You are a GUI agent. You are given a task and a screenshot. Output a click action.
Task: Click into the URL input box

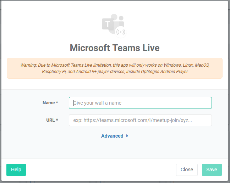[x=140, y=120]
